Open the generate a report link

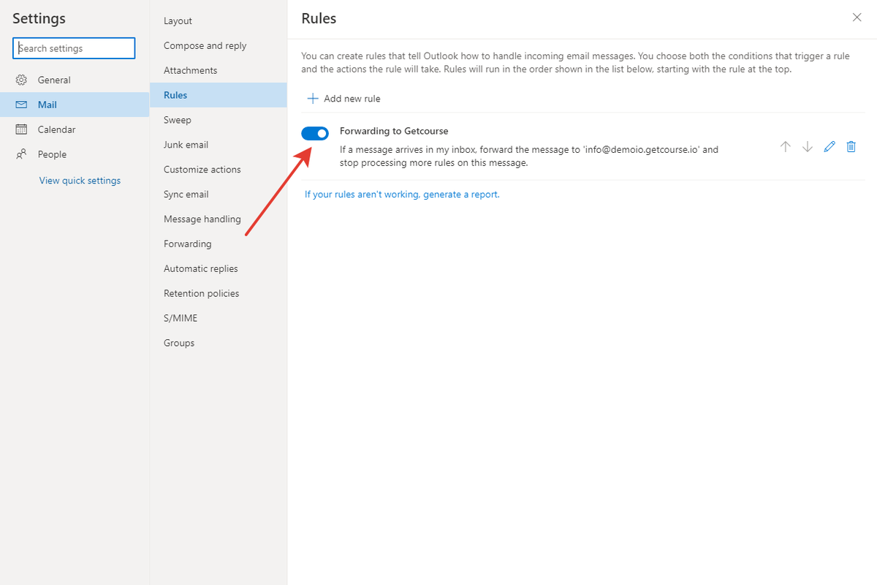(402, 195)
